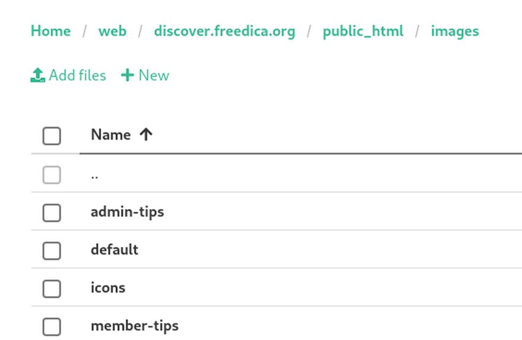522x340 pixels.
Task: Open the admin-tips folder
Action: click(127, 212)
